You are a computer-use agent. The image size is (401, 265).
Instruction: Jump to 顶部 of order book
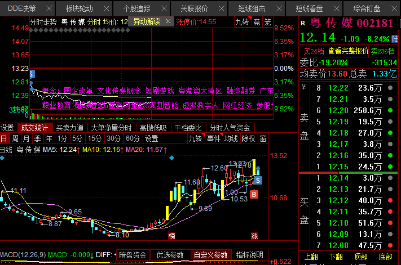[360, 257]
